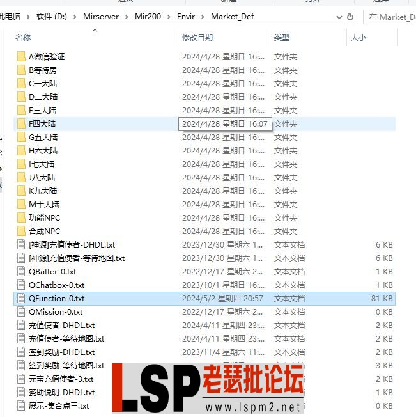This screenshot has width=416, height=417.
Task: Click the QBatter-0.txt file icon
Action: point(21,272)
